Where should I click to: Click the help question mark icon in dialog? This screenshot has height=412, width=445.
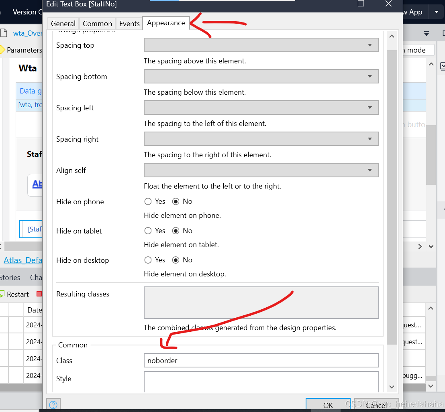tap(53, 404)
